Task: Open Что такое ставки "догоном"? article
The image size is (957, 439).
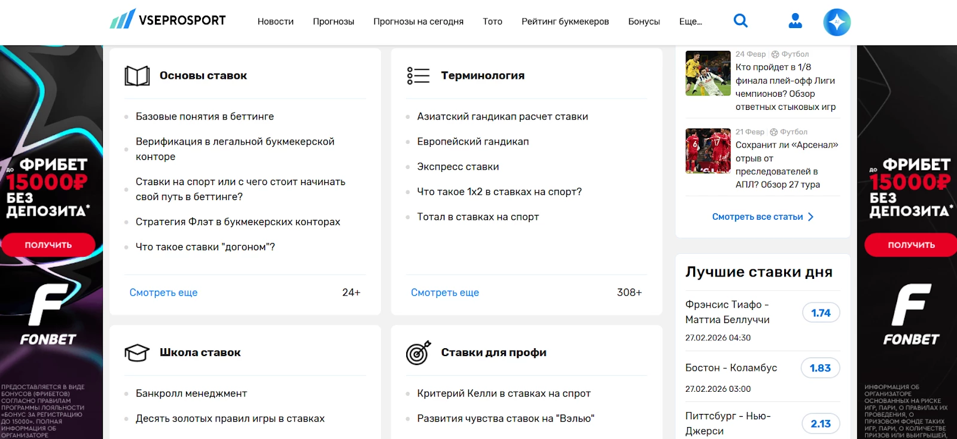Action: pyautogui.click(x=205, y=247)
